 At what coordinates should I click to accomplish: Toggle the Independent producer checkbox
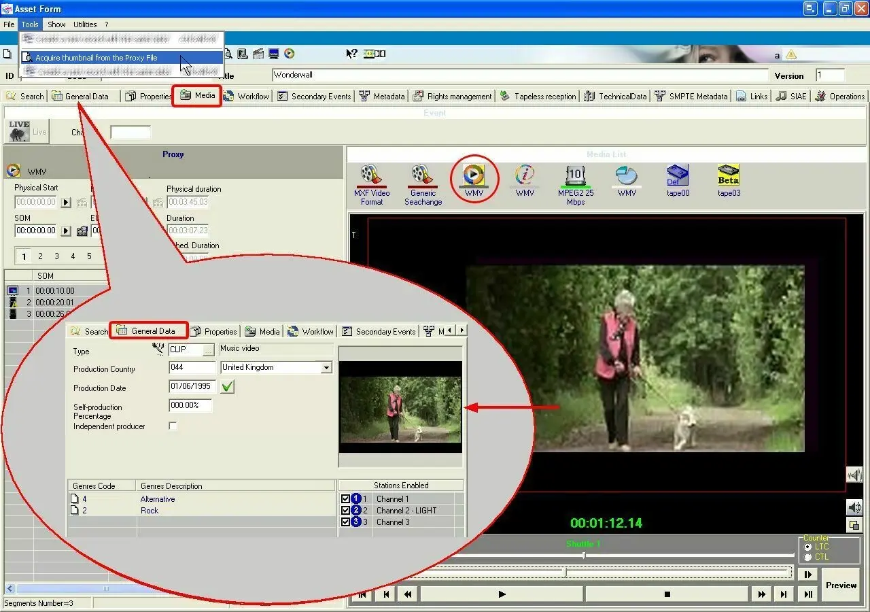pos(173,426)
